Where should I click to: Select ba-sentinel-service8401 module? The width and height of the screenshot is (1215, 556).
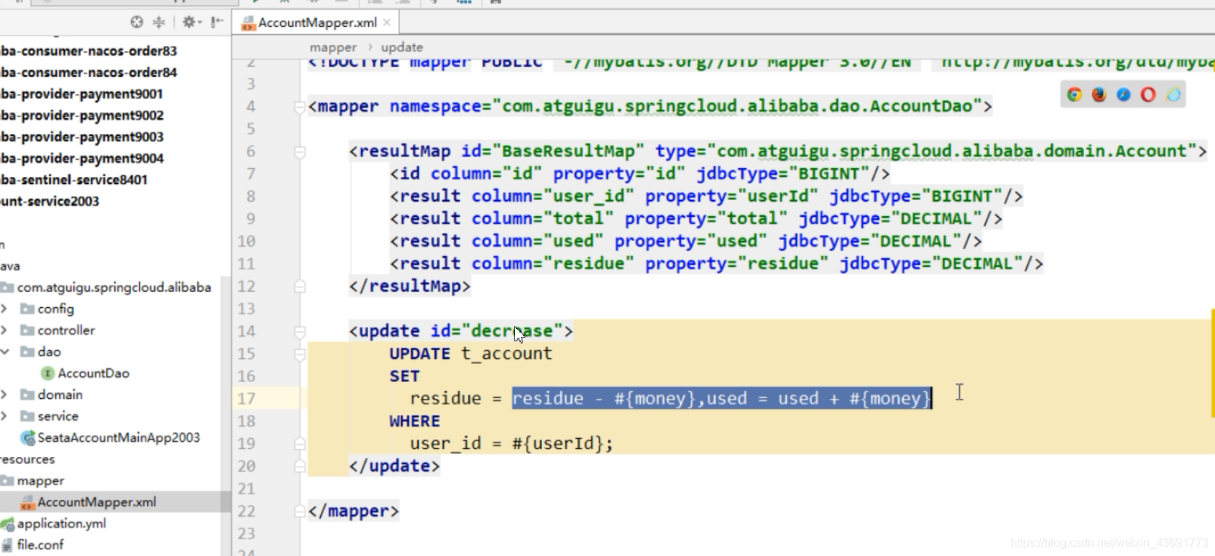click(74, 180)
